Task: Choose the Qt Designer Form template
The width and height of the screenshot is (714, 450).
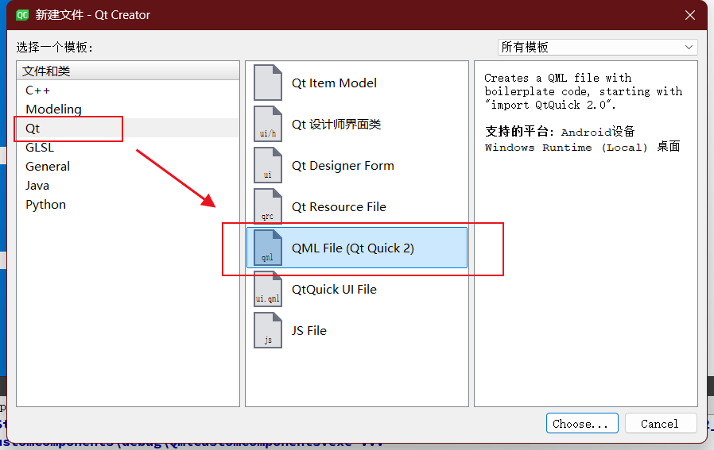Action: tap(356, 165)
